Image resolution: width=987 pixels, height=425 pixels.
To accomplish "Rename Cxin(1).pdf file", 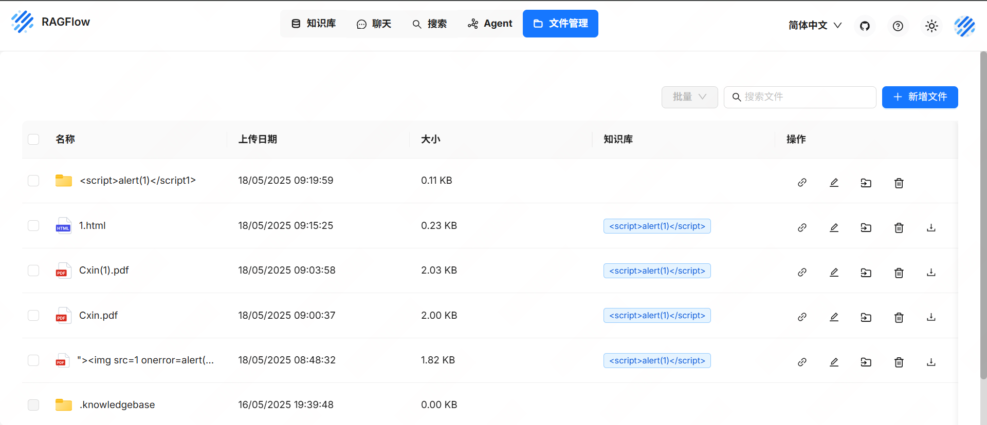I will 834,273.
